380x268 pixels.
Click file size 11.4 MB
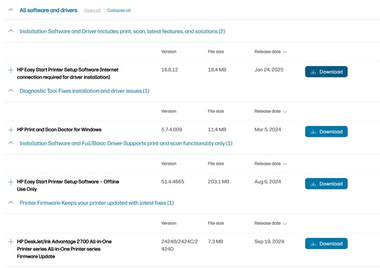pos(217,130)
